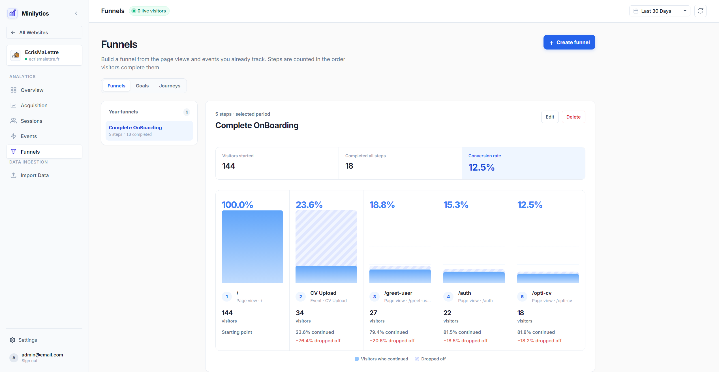The image size is (719, 372).
Task: Click the calendar icon in the date picker
Action: coord(636,11)
